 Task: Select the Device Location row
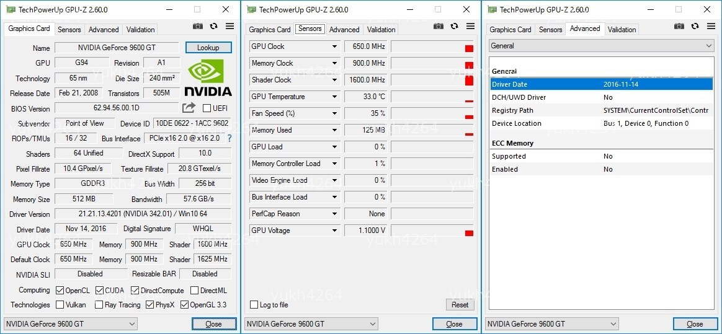[x=601, y=123]
